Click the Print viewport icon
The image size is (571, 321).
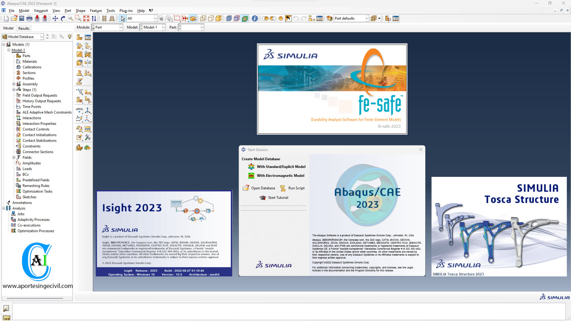tap(29, 18)
